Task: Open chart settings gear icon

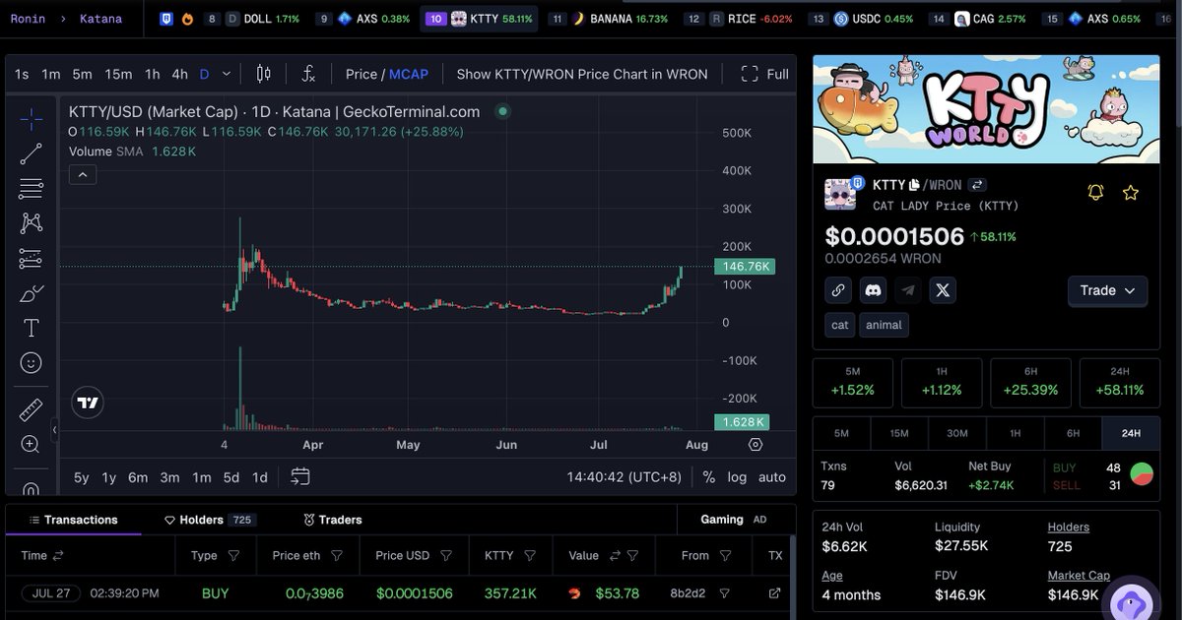Action: [x=755, y=445]
